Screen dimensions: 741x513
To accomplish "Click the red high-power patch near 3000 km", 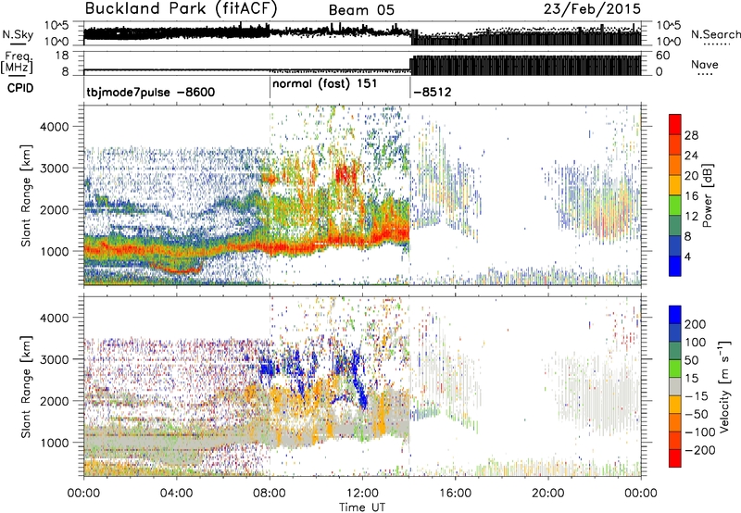I will pyautogui.click(x=347, y=173).
